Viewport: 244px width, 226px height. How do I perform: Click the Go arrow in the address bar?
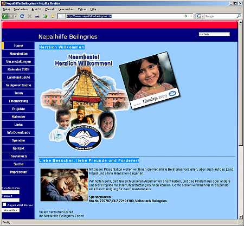(x=185, y=16)
